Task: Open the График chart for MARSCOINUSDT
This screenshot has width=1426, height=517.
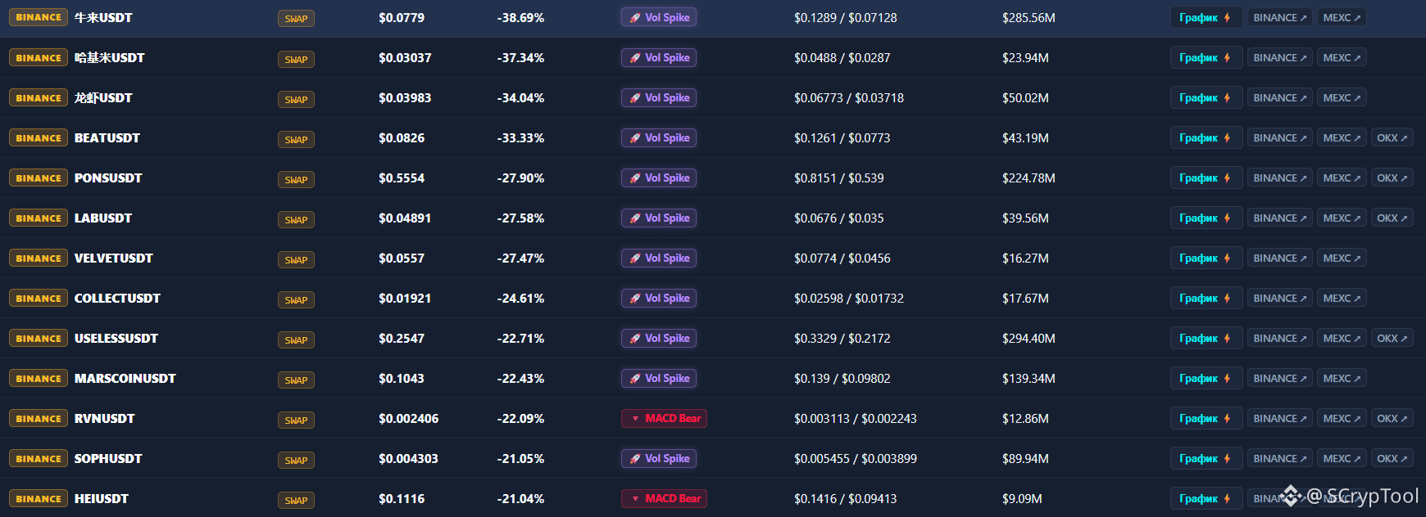Action: 1206,379
